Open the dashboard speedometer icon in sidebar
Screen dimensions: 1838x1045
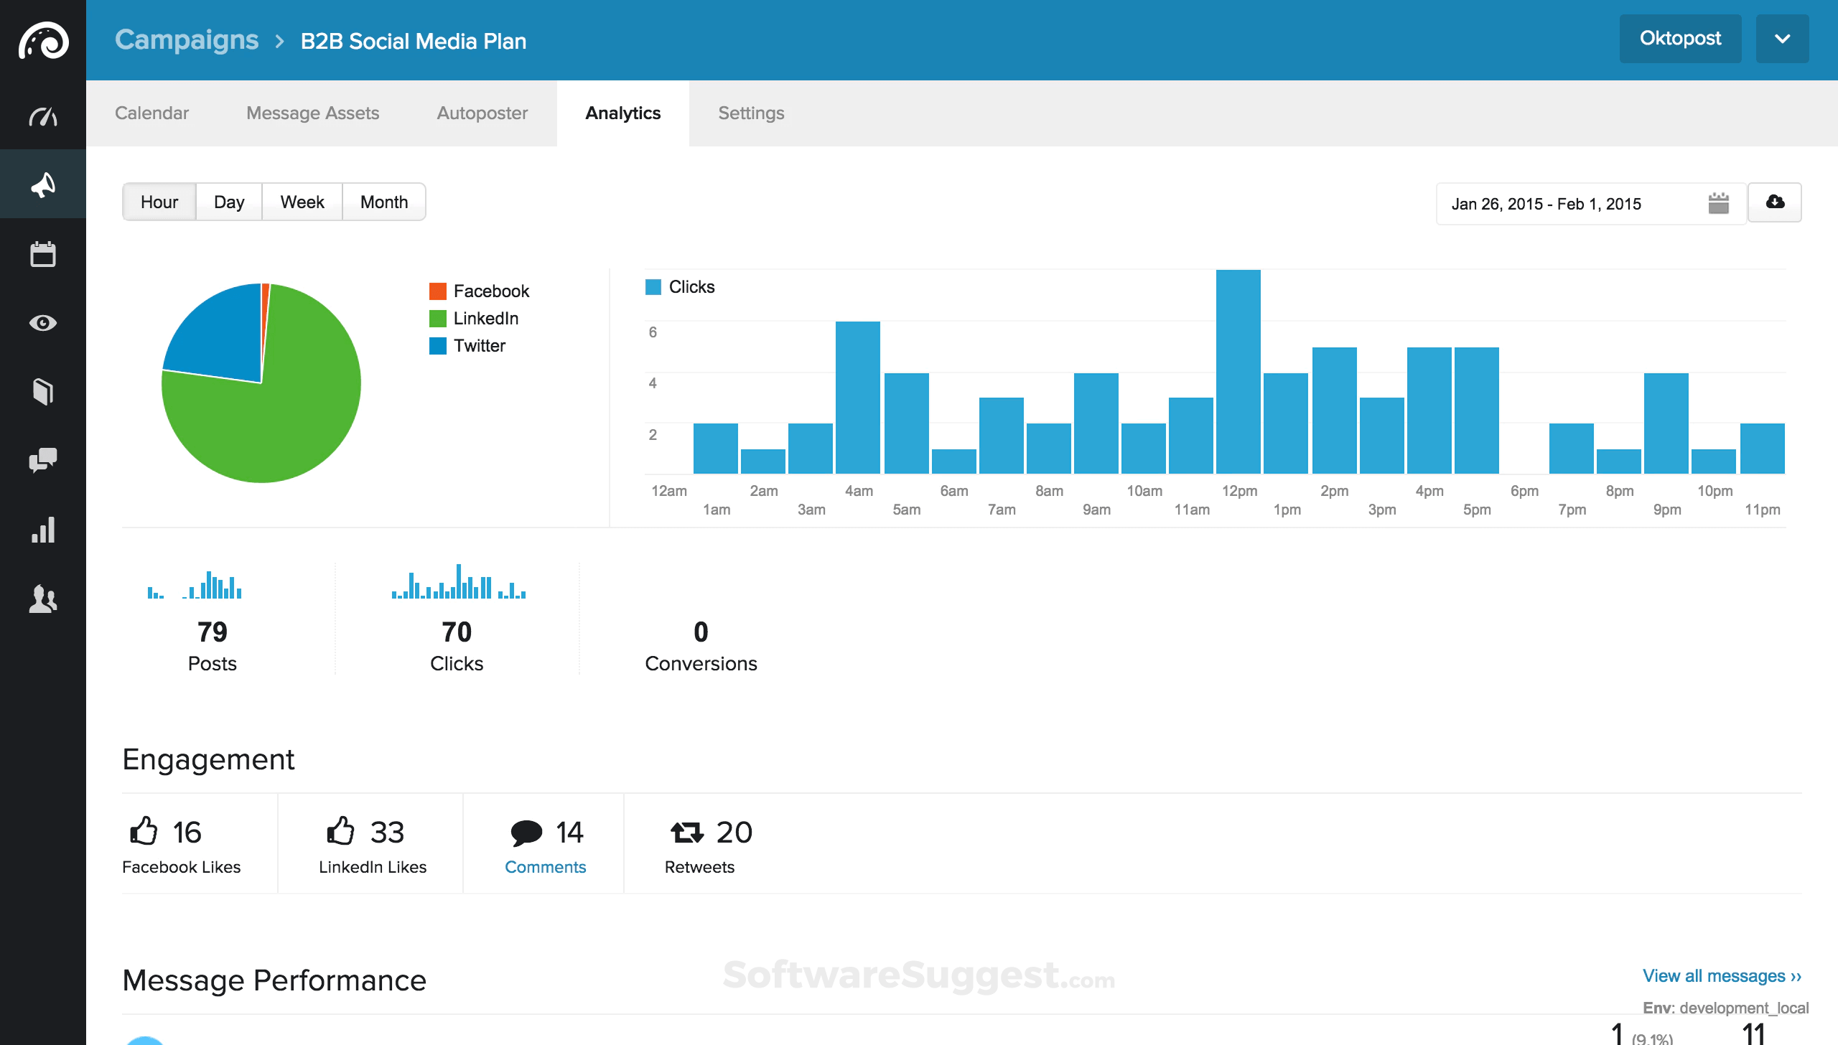pos(43,115)
